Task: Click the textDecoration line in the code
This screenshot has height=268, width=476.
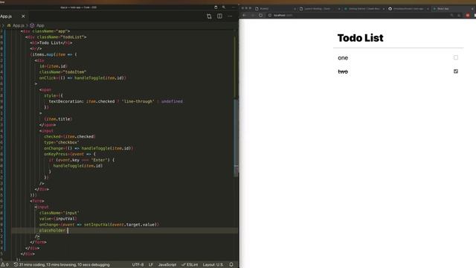Action: (x=116, y=101)
